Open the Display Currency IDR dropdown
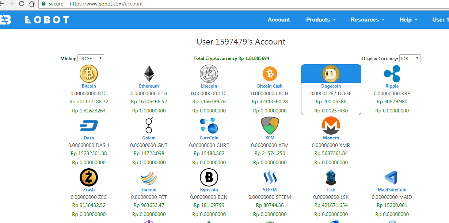The image size is (449, 223). click(410, 58)
